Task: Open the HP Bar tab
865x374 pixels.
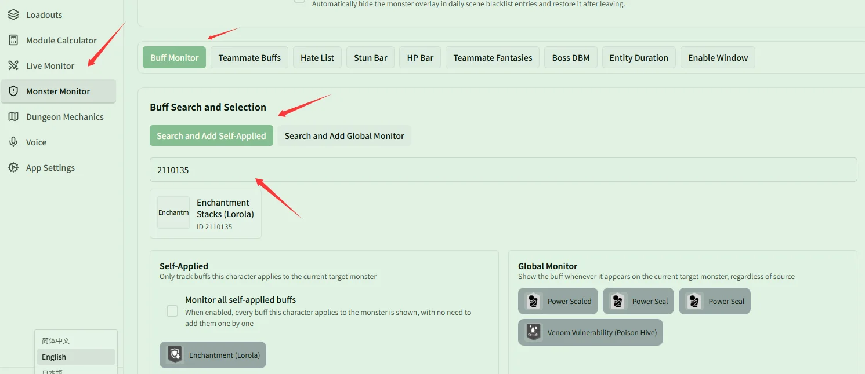Action: click(x=421, y=57)
